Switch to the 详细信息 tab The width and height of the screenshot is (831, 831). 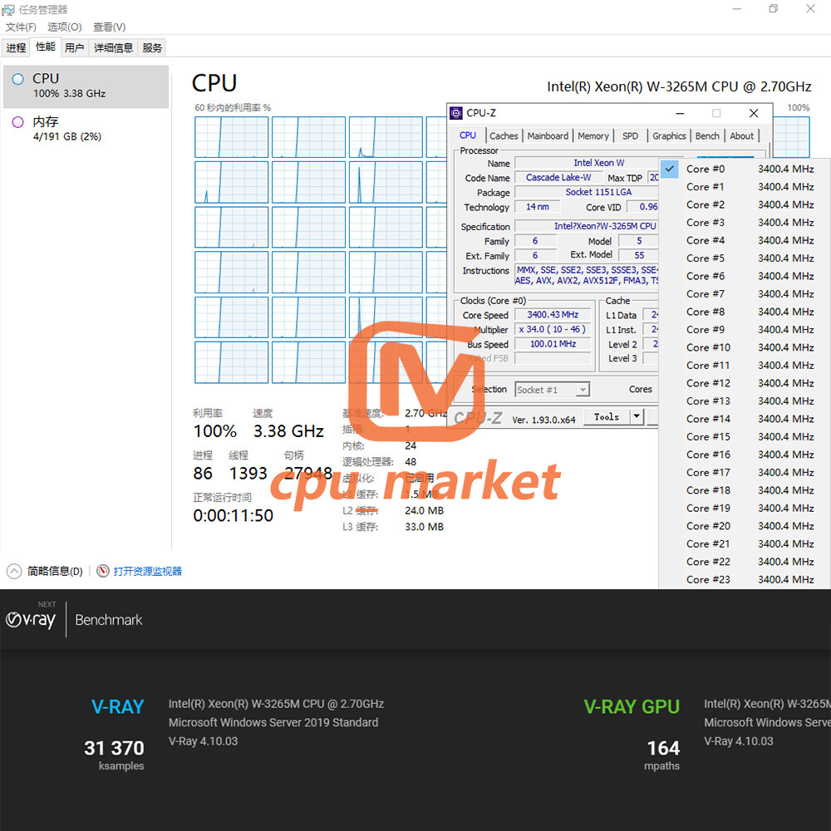pos(113,47)
